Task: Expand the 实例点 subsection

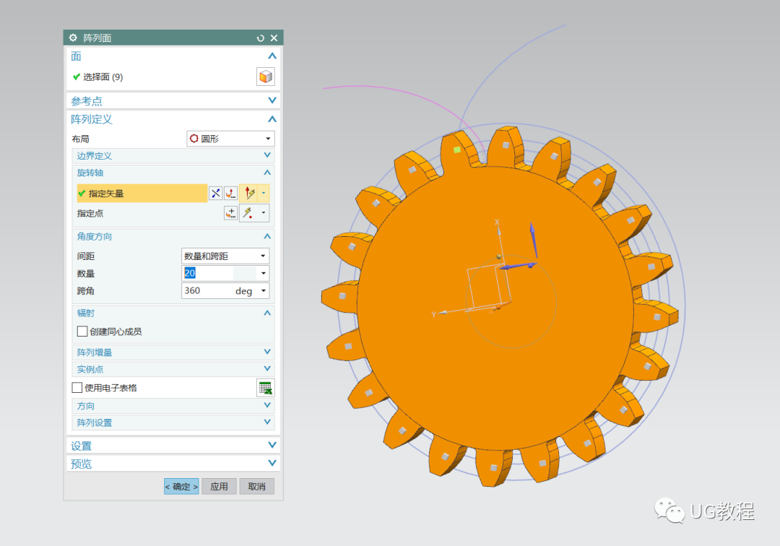Action: point(267,368)
